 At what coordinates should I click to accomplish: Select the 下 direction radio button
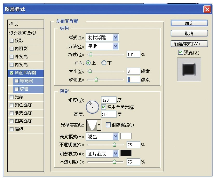coord(104,63)
